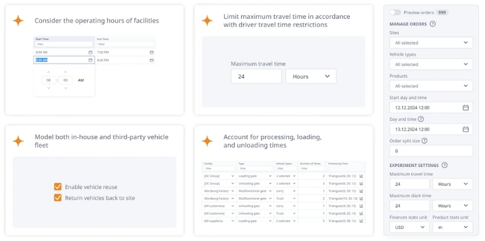The width and height of the screenshot is (485, 241).
Task: Click the End Time column header
Action: click(103, 39)
